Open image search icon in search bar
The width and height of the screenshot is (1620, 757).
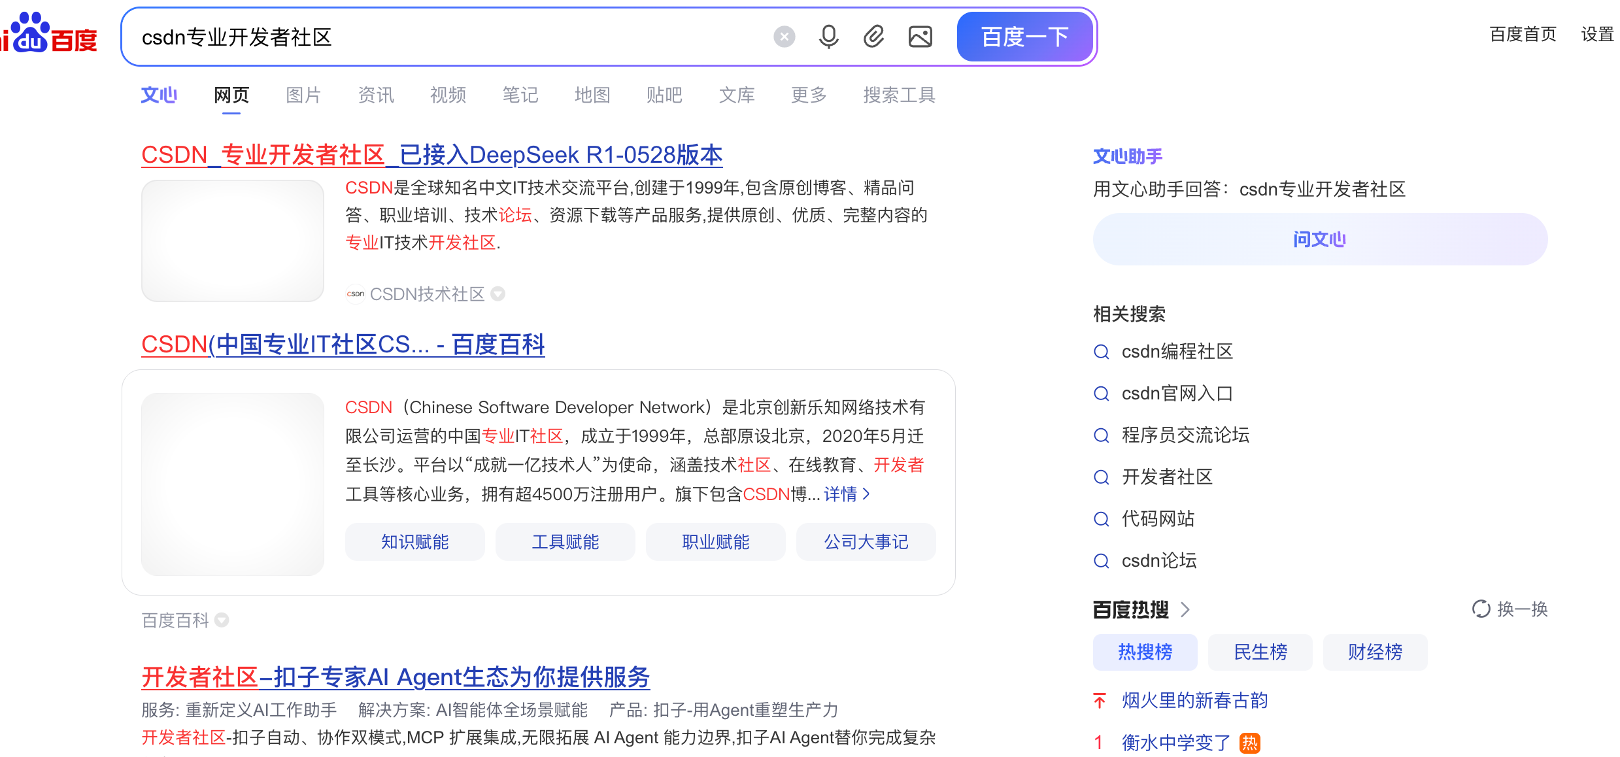pyautogui.click(x=920, y=37)
